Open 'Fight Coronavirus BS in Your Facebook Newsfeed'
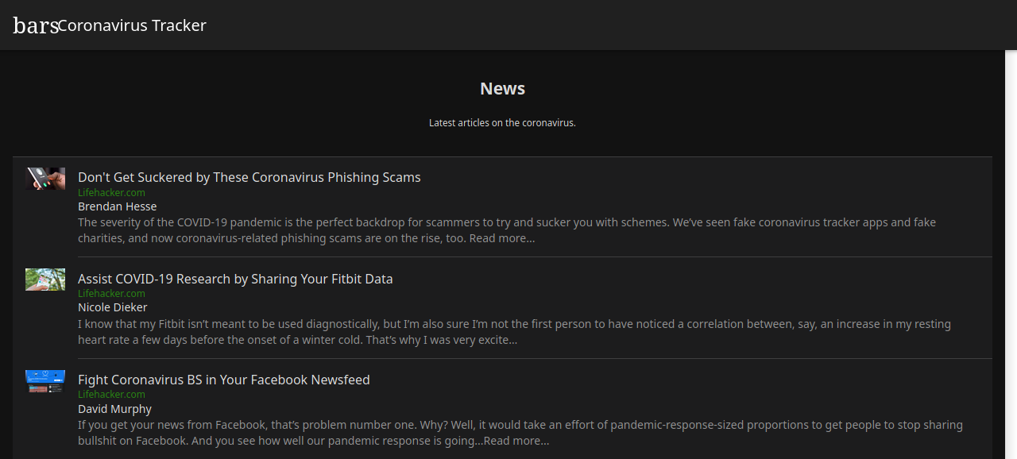Screen dimensions: 1017x459 click(224, 380)
